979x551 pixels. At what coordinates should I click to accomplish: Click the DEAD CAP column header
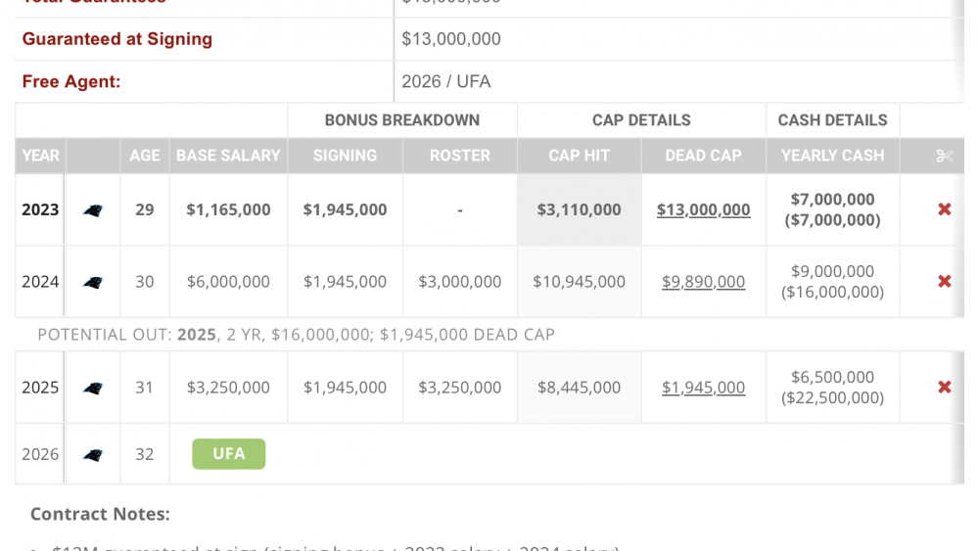(x=703, y=156)
